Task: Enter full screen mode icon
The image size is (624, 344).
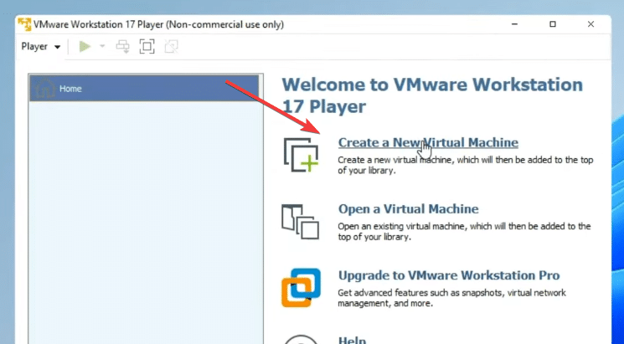Action: pos(147,47)
